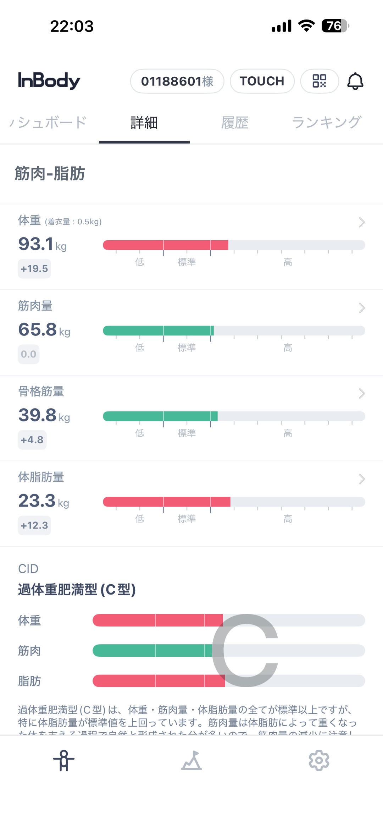The image size is (383, 831).
Task: Tap the 01188601様 user button
Action: [177, 81]
